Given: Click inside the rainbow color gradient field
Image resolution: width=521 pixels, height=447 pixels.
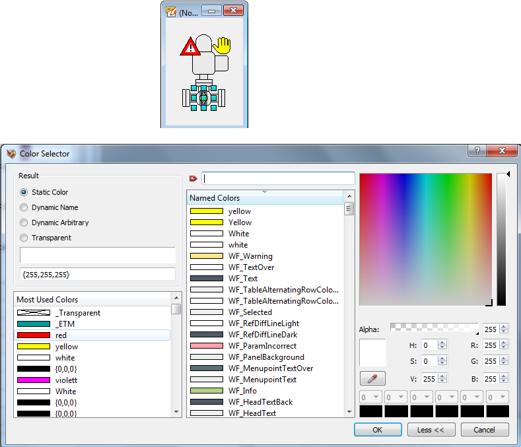Looking at the screenshot, I should 425,239.
